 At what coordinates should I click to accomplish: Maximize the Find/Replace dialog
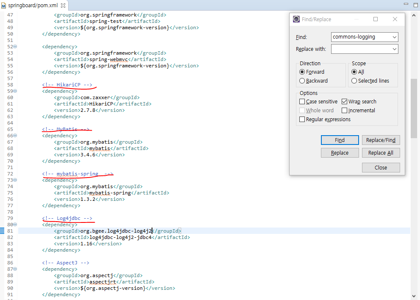tap(376, 19)
